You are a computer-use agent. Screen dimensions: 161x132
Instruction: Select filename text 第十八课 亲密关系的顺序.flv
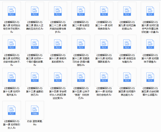click(x=58, y=58)
